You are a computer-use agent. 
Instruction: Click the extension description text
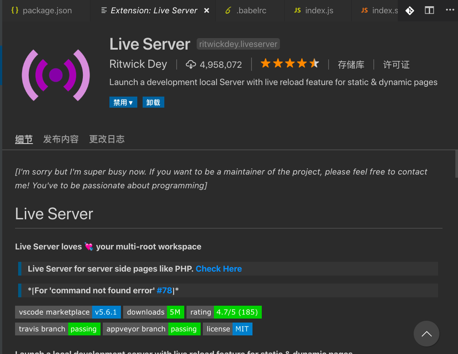pos(273,82)
